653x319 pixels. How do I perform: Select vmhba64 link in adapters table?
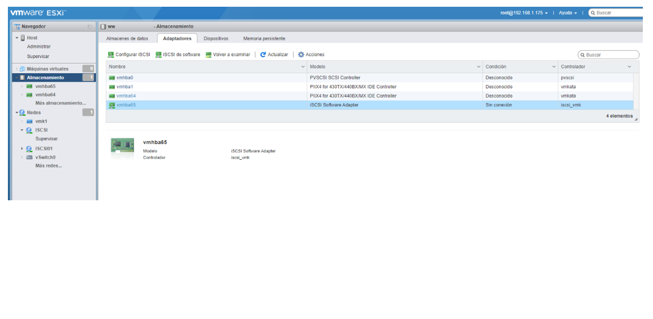pyautogui.click(x=126, y=96)
